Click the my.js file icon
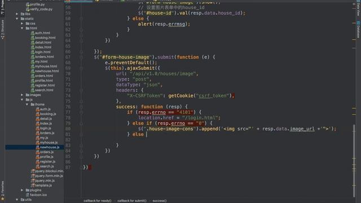 tap(38, 138)
